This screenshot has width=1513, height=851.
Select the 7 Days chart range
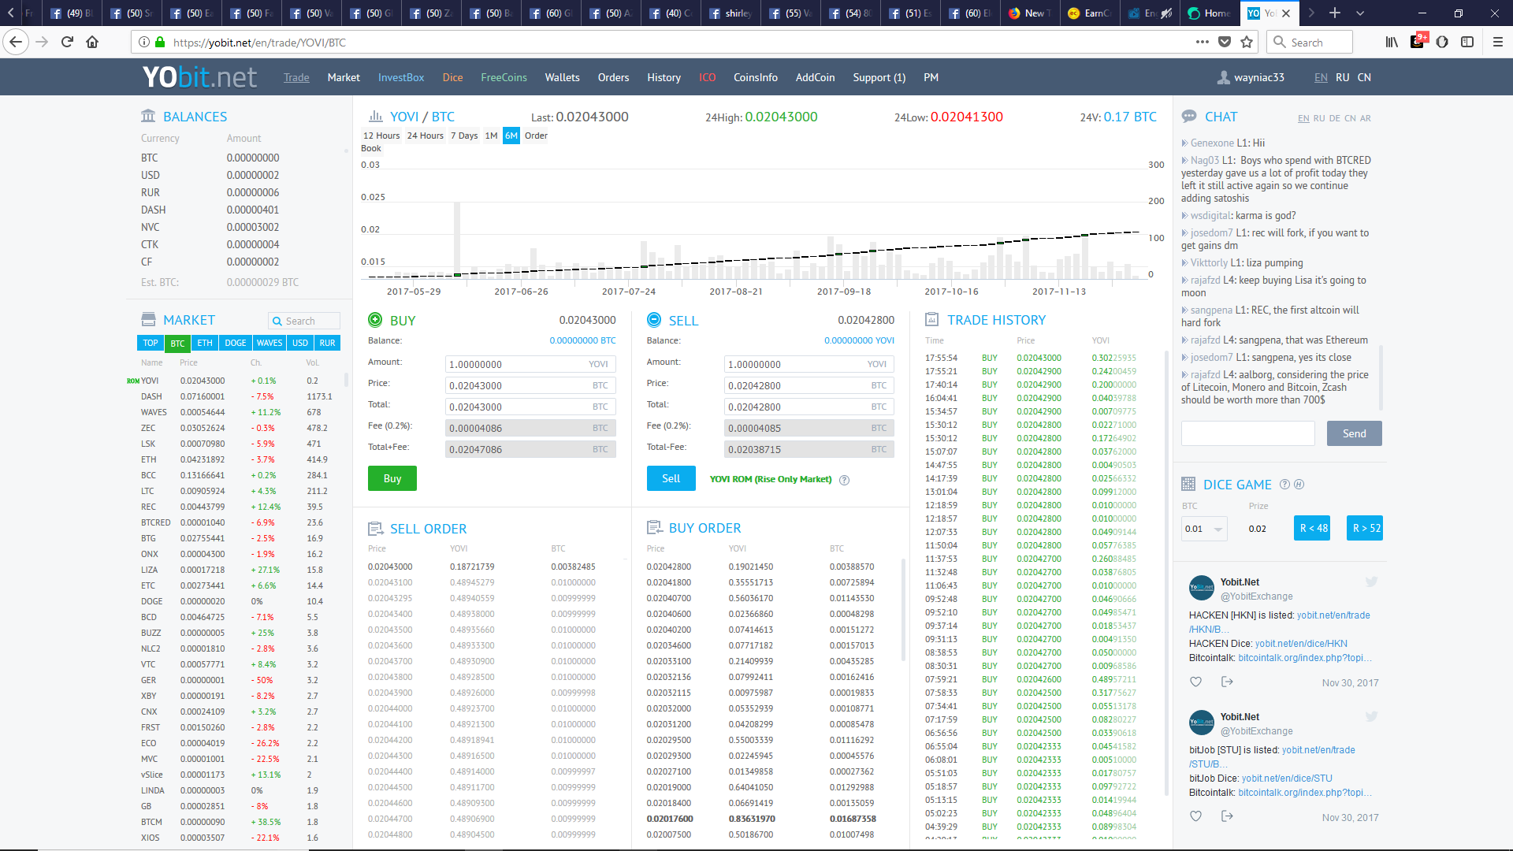pyautogui.click(x=464, y=136)
